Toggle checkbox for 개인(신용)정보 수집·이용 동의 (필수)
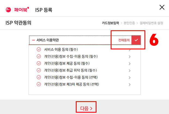The width and height of the screenshot is (169, 114). [x=39, y=56]
